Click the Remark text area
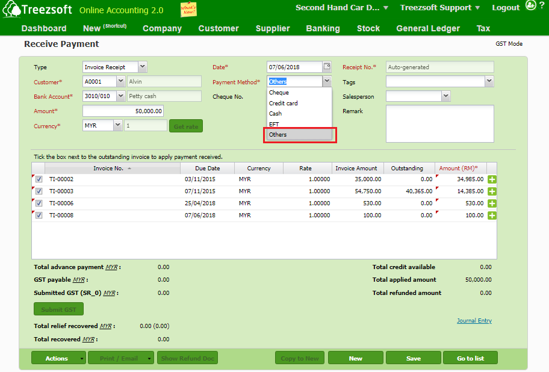Screen dimensions: 549x372 pos(440,123)
